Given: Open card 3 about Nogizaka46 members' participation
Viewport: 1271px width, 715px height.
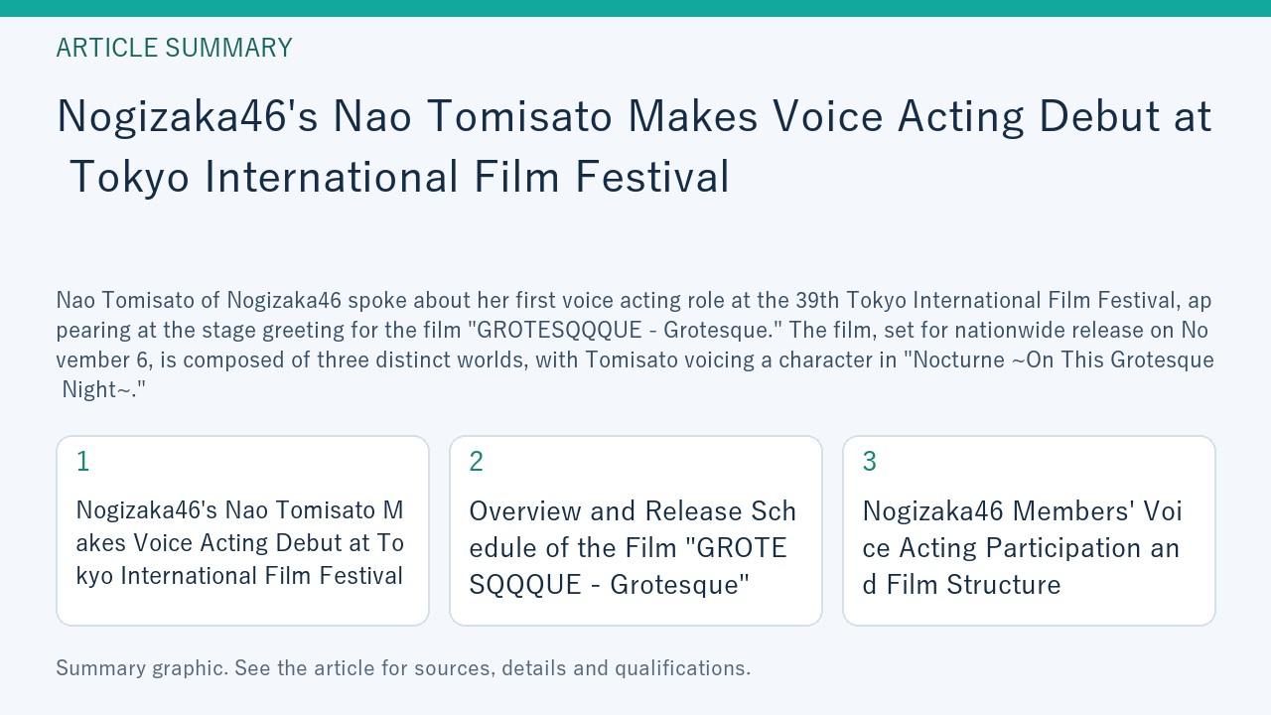Looking at the screenshot, I should tap(1029, 530).
